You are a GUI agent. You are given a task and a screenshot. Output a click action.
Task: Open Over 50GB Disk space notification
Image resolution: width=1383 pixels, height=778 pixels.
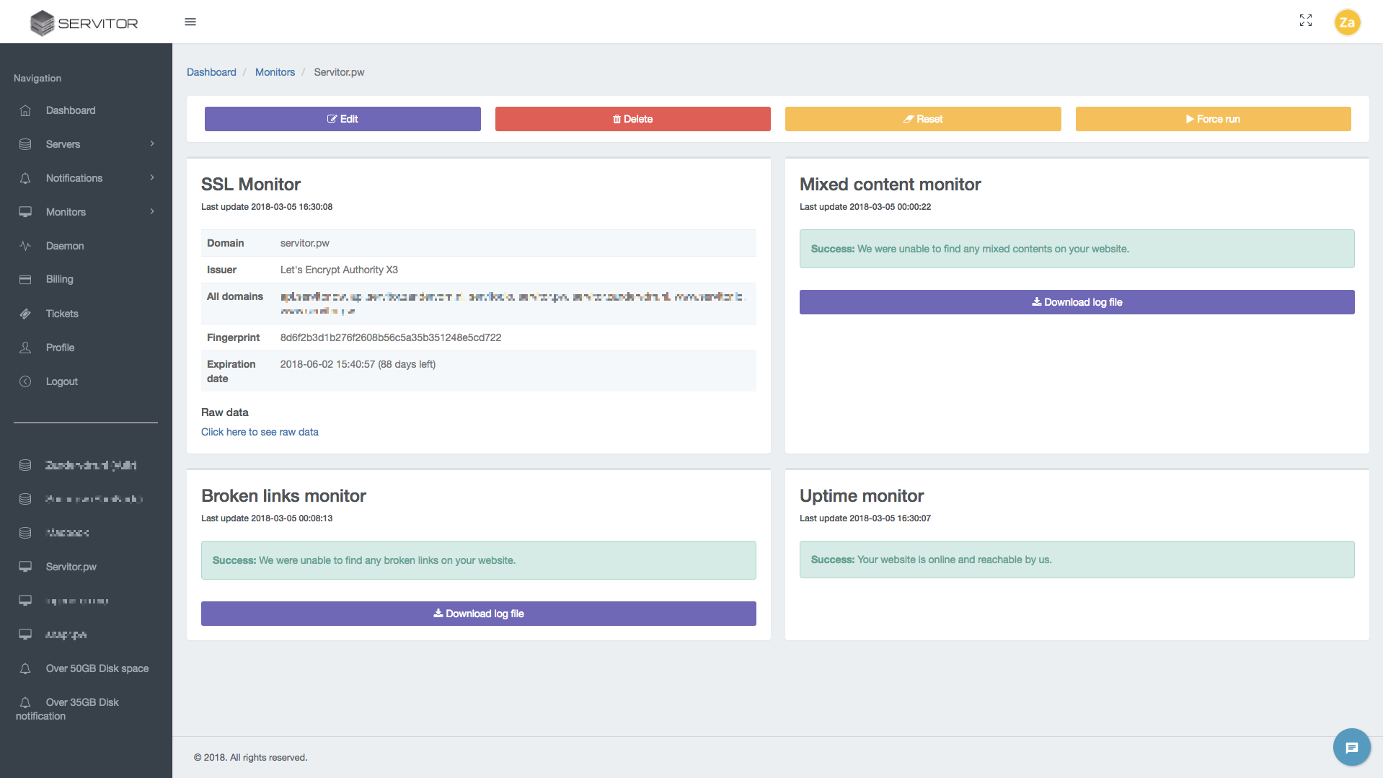97,668
